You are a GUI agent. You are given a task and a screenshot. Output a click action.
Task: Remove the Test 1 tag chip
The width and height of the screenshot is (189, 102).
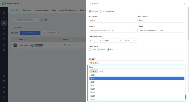tap(91, 71)
